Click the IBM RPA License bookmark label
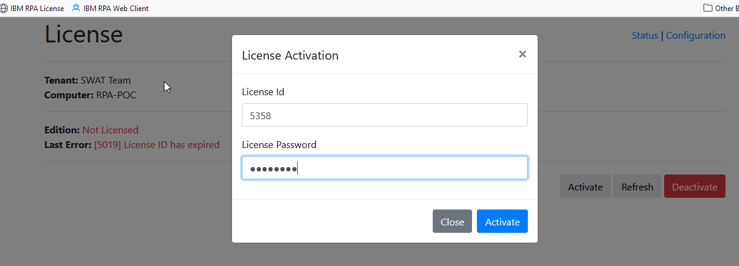739x266 pixels. pyautogui.click(x=37, y=9)
